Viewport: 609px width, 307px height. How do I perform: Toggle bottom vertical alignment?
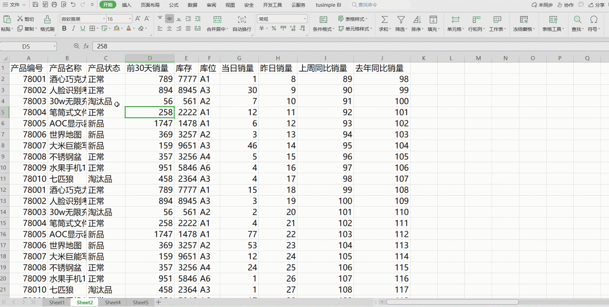pyautogui.click(x=179, y=19)
